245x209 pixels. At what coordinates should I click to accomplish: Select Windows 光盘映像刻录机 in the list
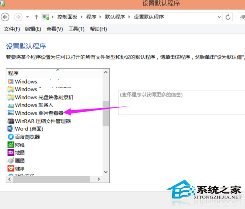pos(44,97)
